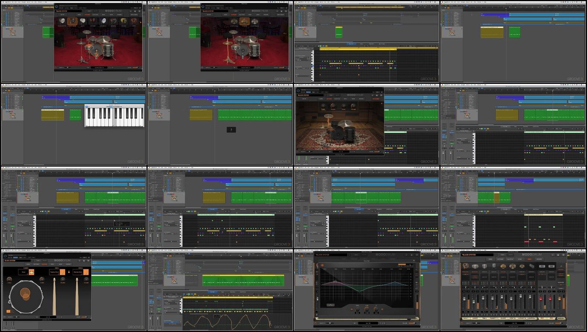587x332 pixels.
Task: Select the orange Mixer tab above the channel strips
Action: [529, 259]
